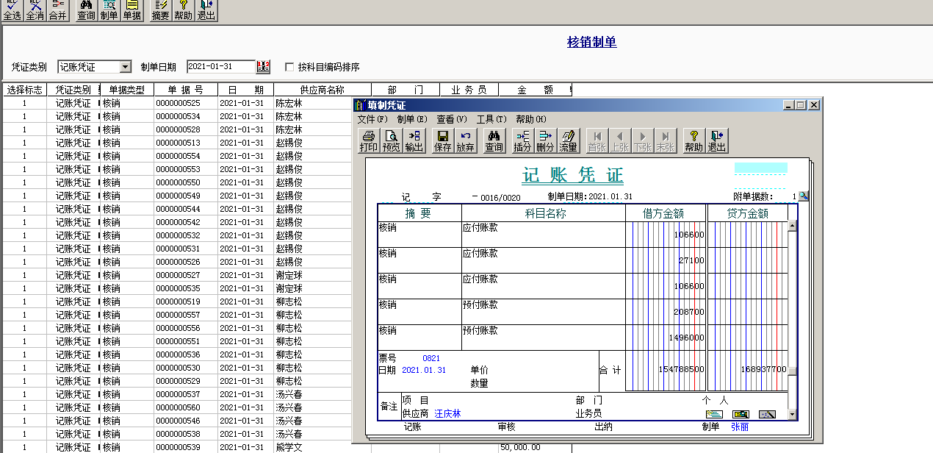Click the 金额 column header
Image resolution: width=933 pixels, height=453 pixels.
coord(535,90)
